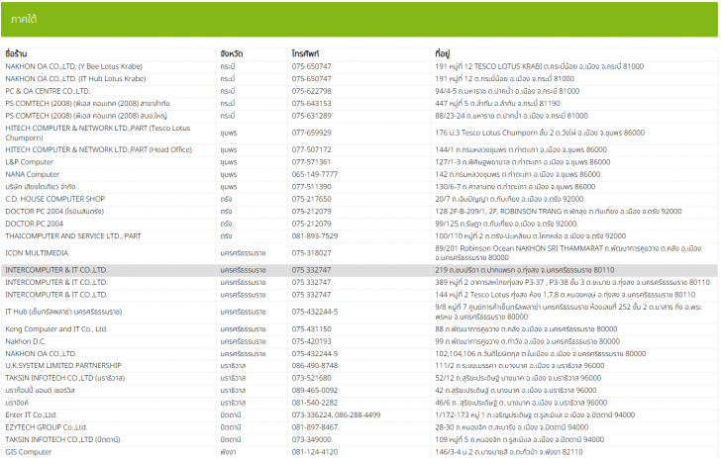The image size is (721, 458).
Task: Click the ที่อยู่ column header
Action: (443, 53)
